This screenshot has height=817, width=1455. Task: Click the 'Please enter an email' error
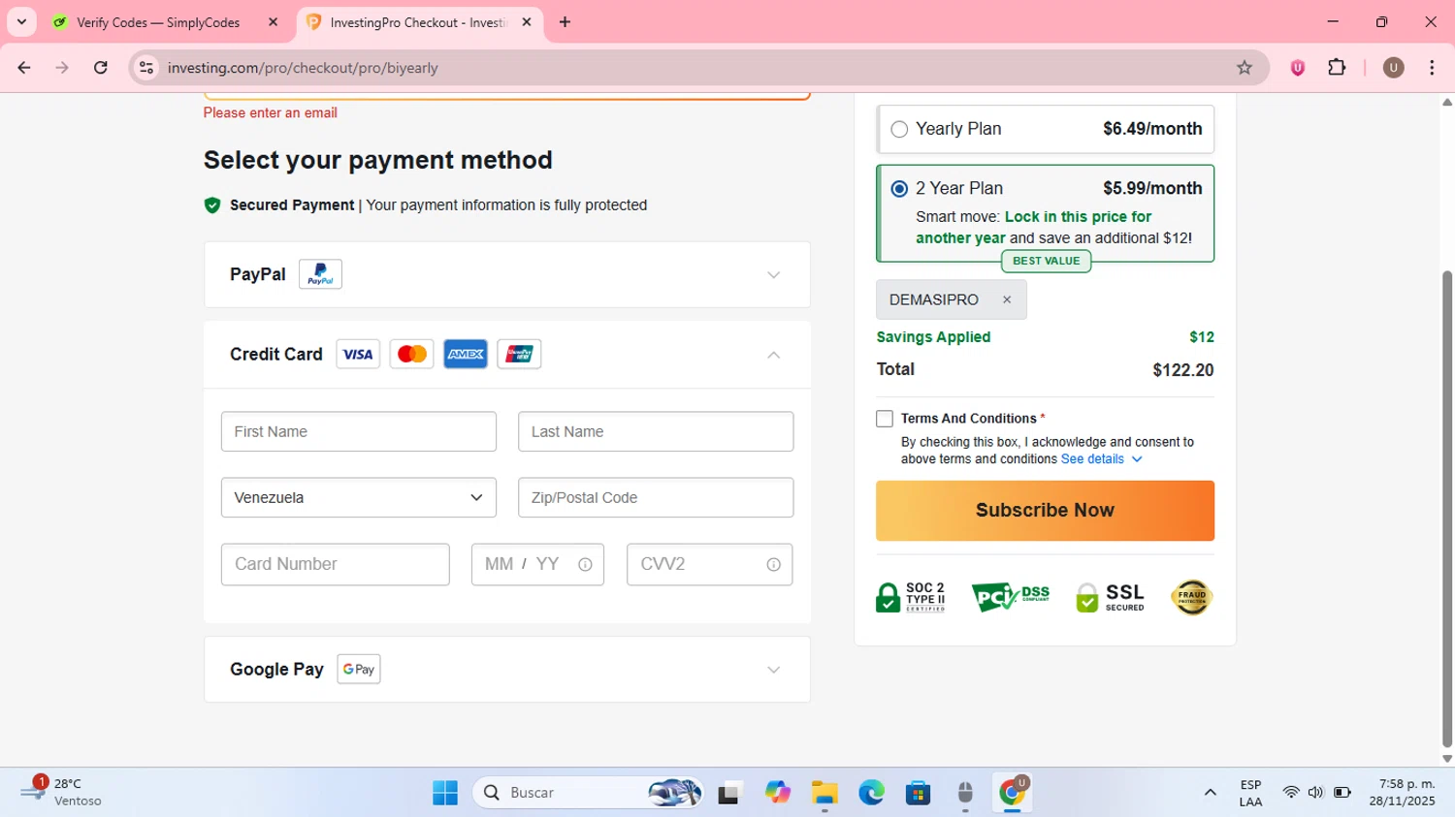pyautogui.click(x=271, y=112)
